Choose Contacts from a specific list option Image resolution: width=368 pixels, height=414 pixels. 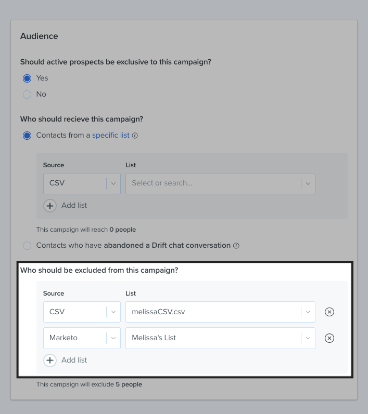tap(27, 136)
